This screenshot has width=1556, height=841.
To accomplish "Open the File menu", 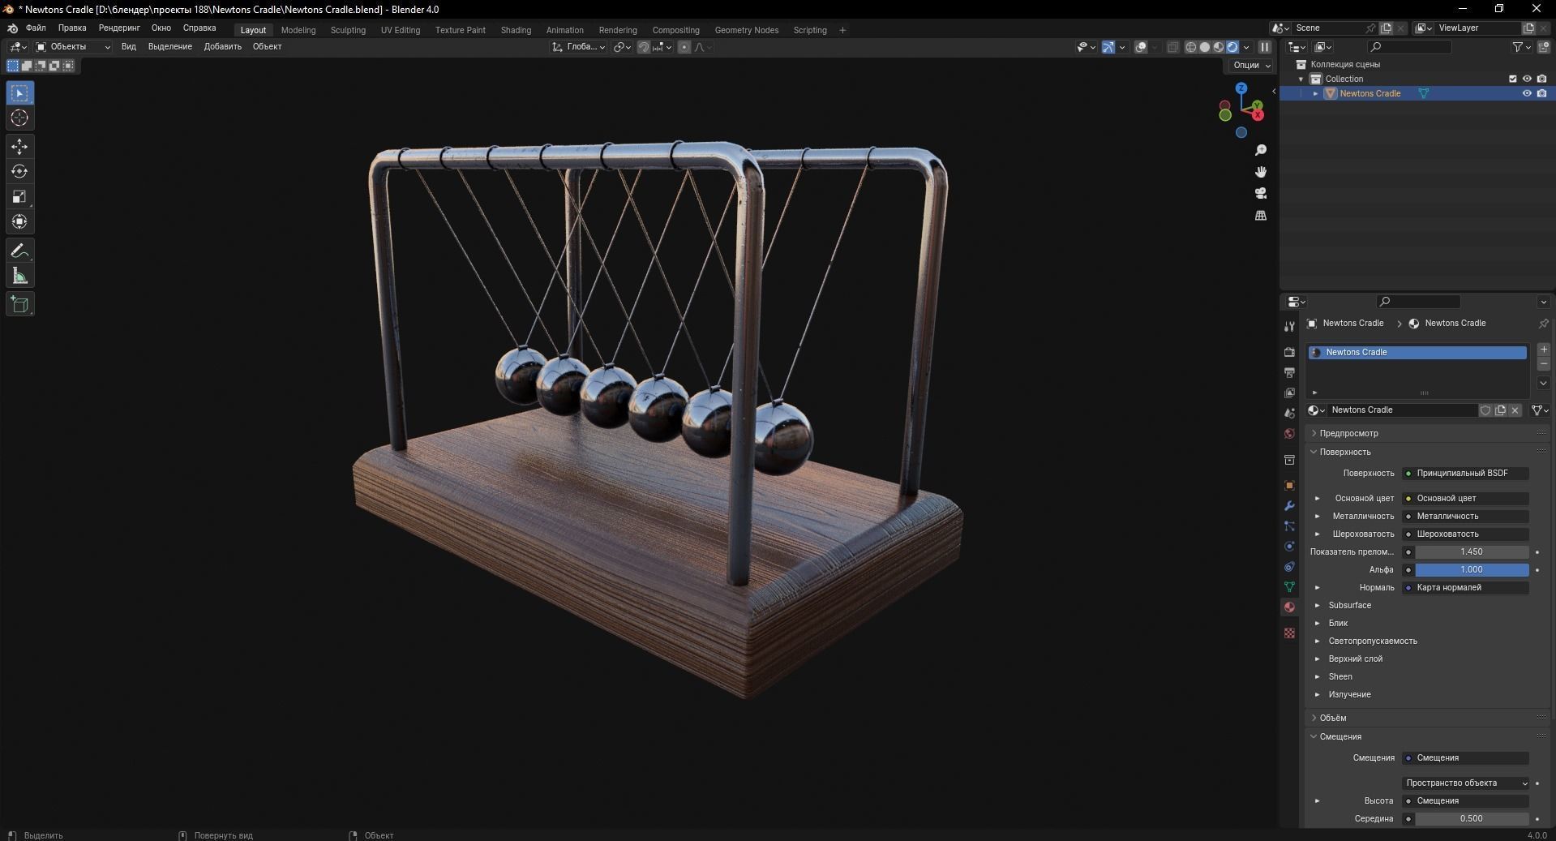I will [36, 28].
